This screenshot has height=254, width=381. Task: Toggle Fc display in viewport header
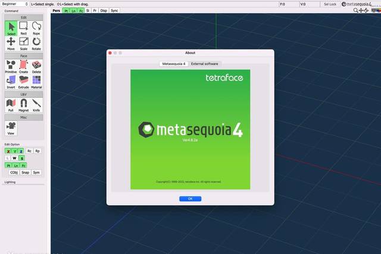[81, 11]
